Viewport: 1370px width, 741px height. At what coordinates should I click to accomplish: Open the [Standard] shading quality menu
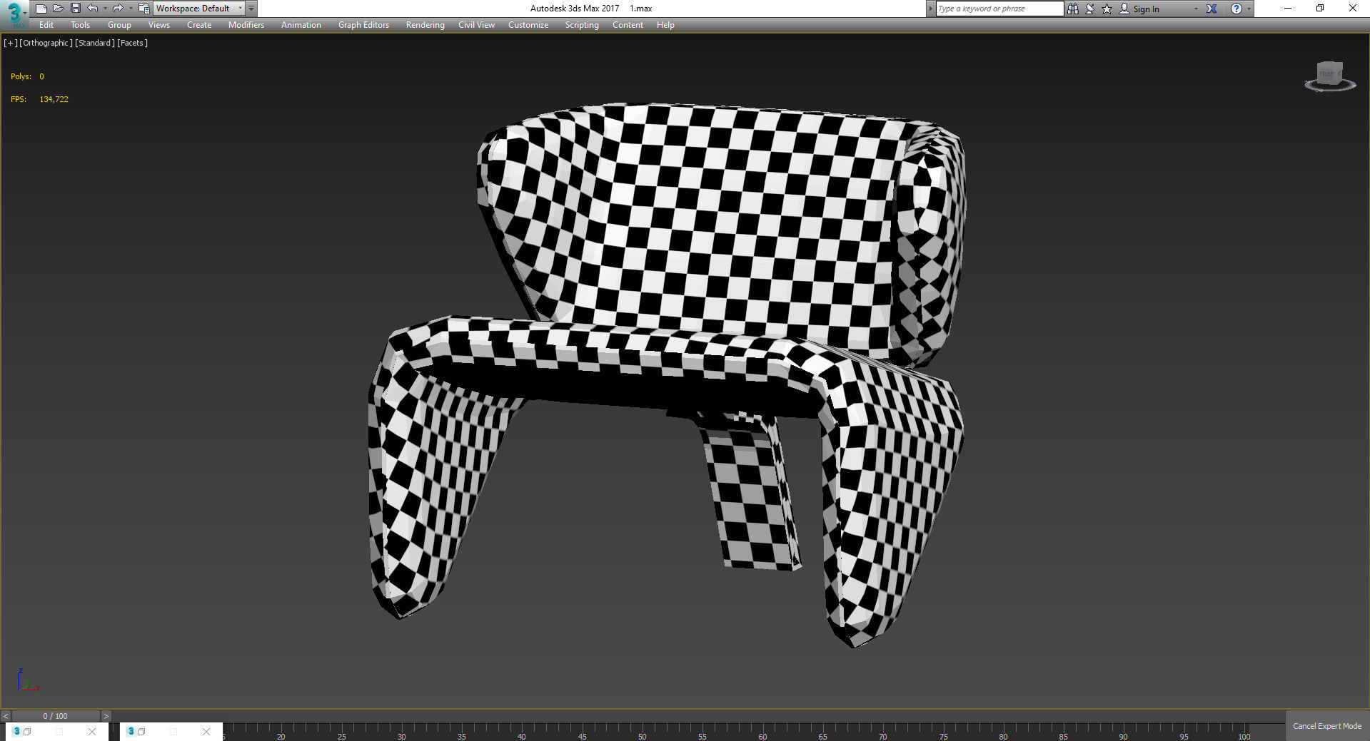tap(95, 43)
